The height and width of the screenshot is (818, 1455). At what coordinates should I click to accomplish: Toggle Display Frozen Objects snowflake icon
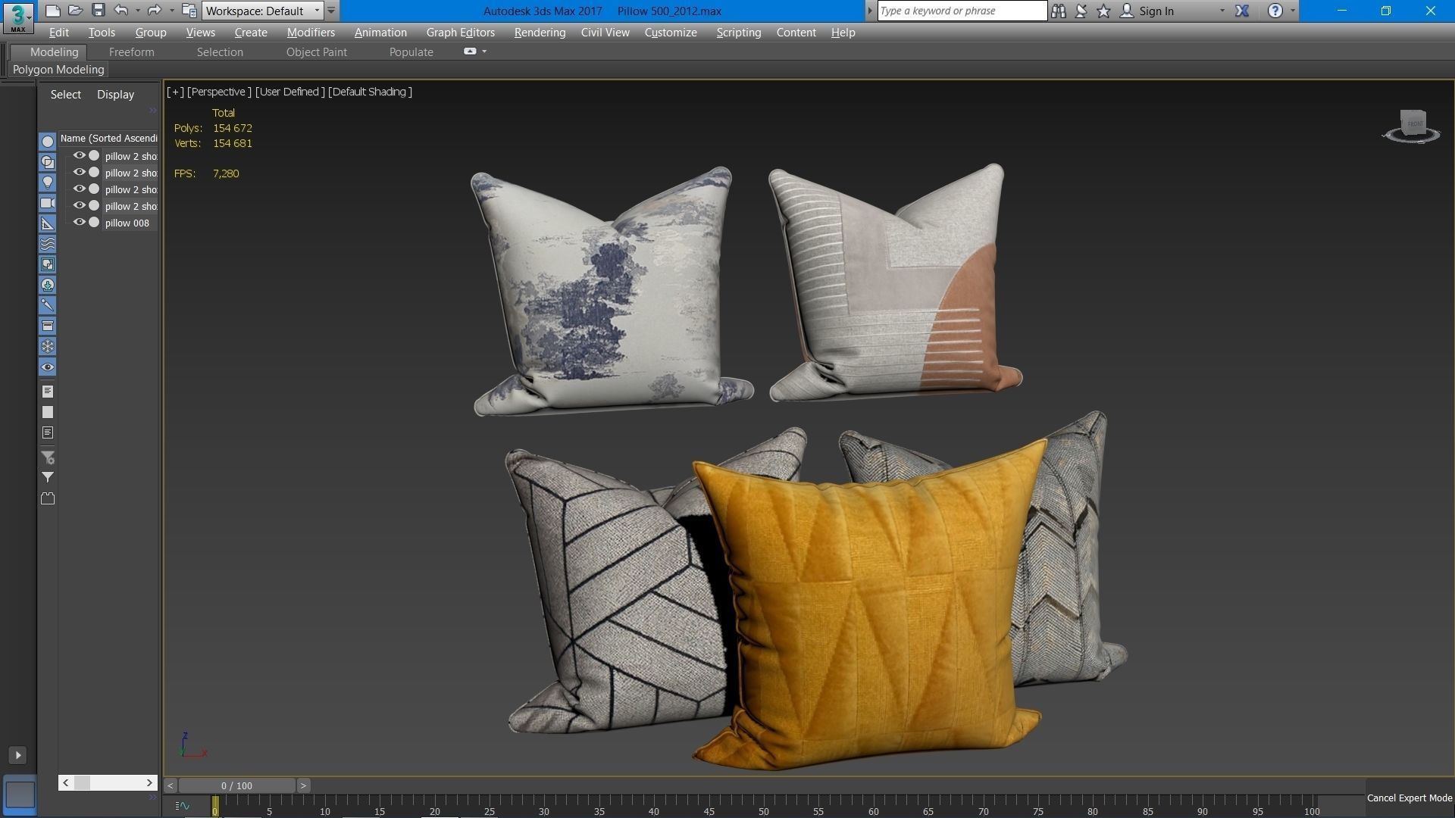48,346
